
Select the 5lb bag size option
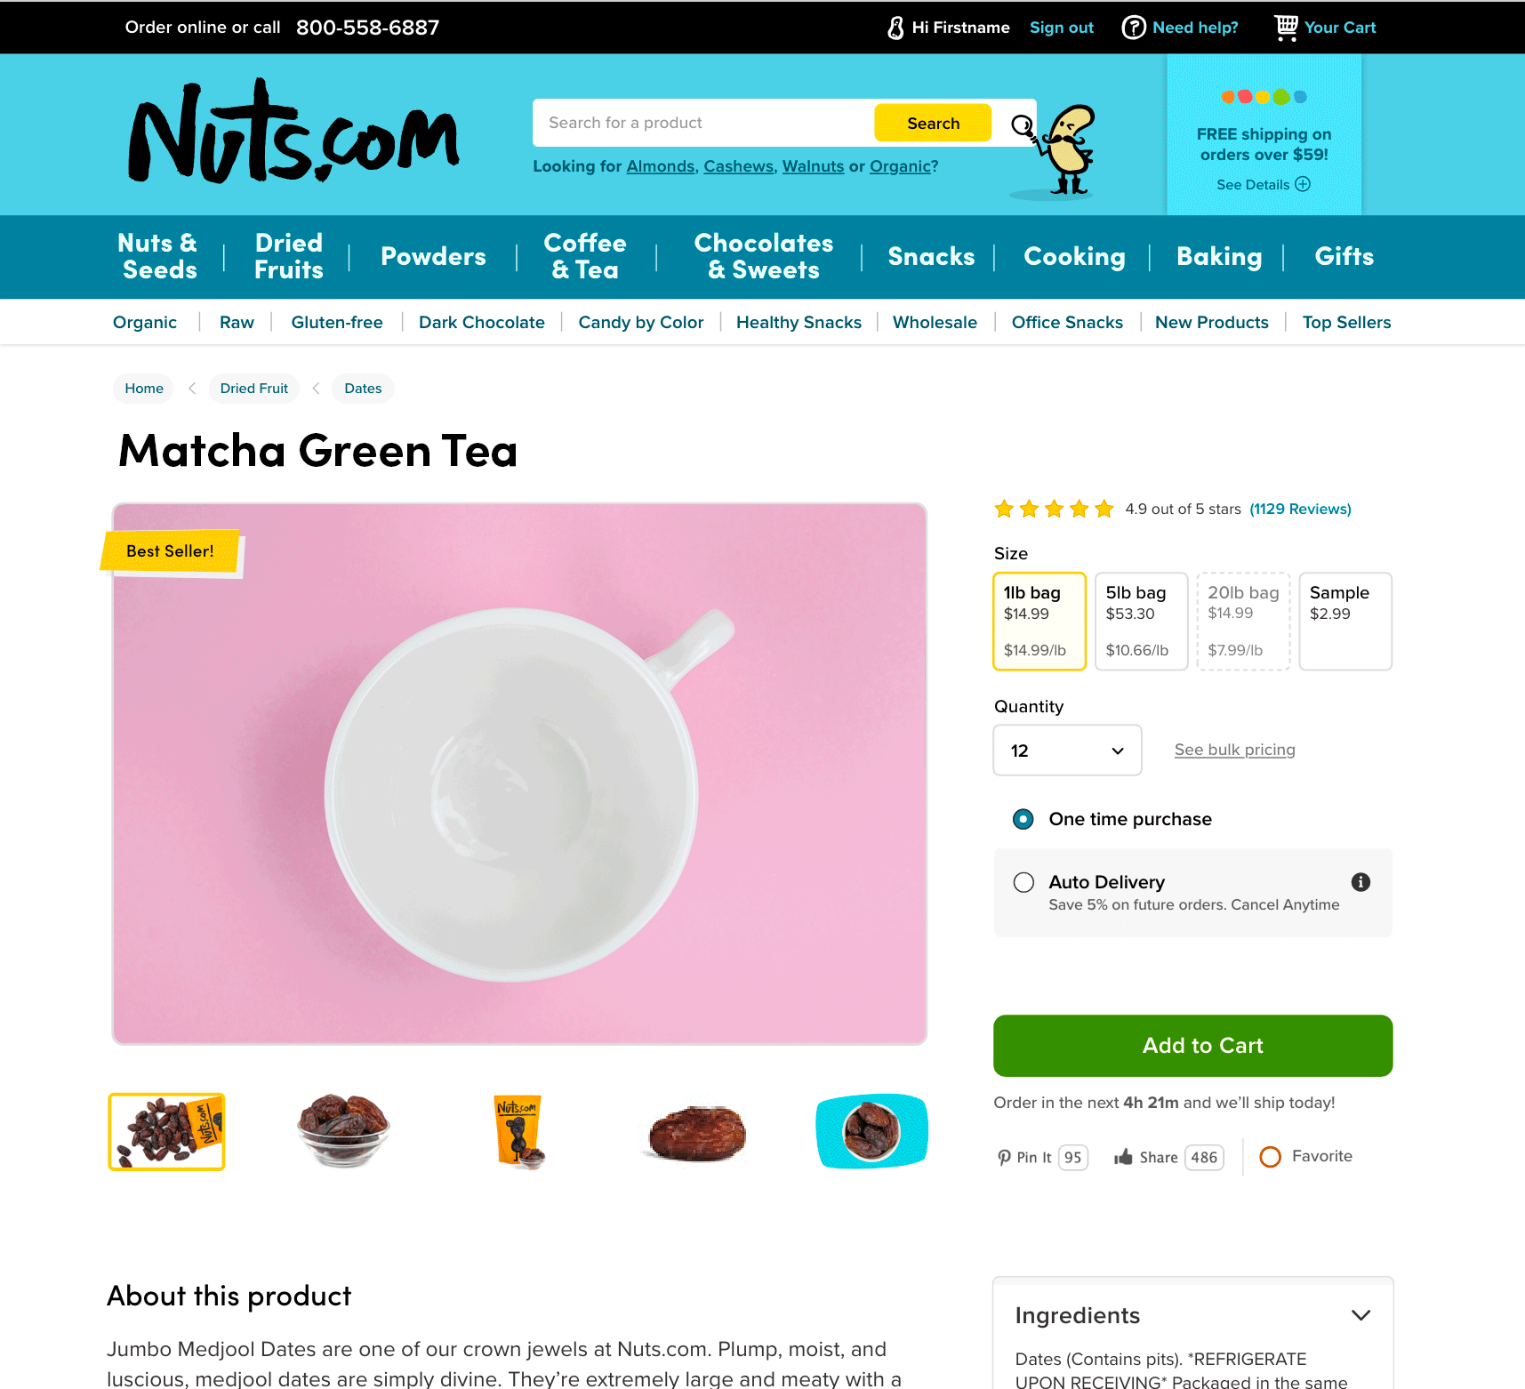coord(1141,622)
